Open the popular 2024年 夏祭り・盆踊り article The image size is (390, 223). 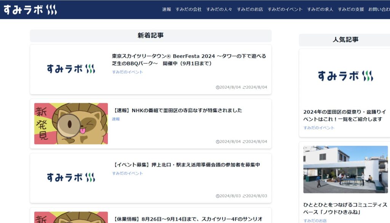(x=344, y=115)
